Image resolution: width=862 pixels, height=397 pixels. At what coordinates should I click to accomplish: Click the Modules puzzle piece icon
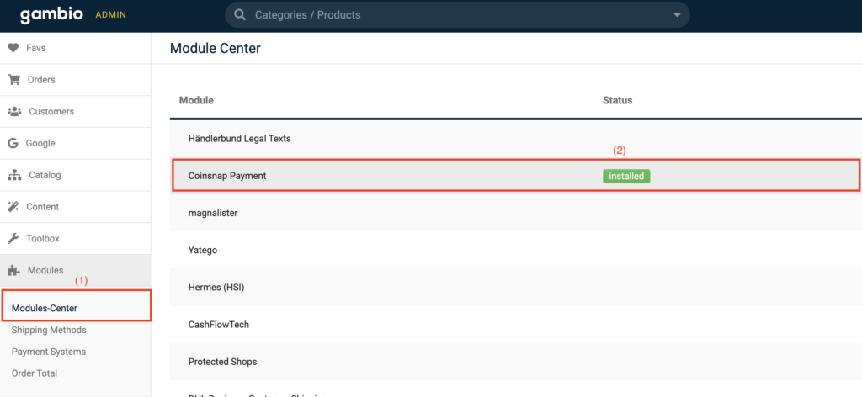click(x=14, y=270)
